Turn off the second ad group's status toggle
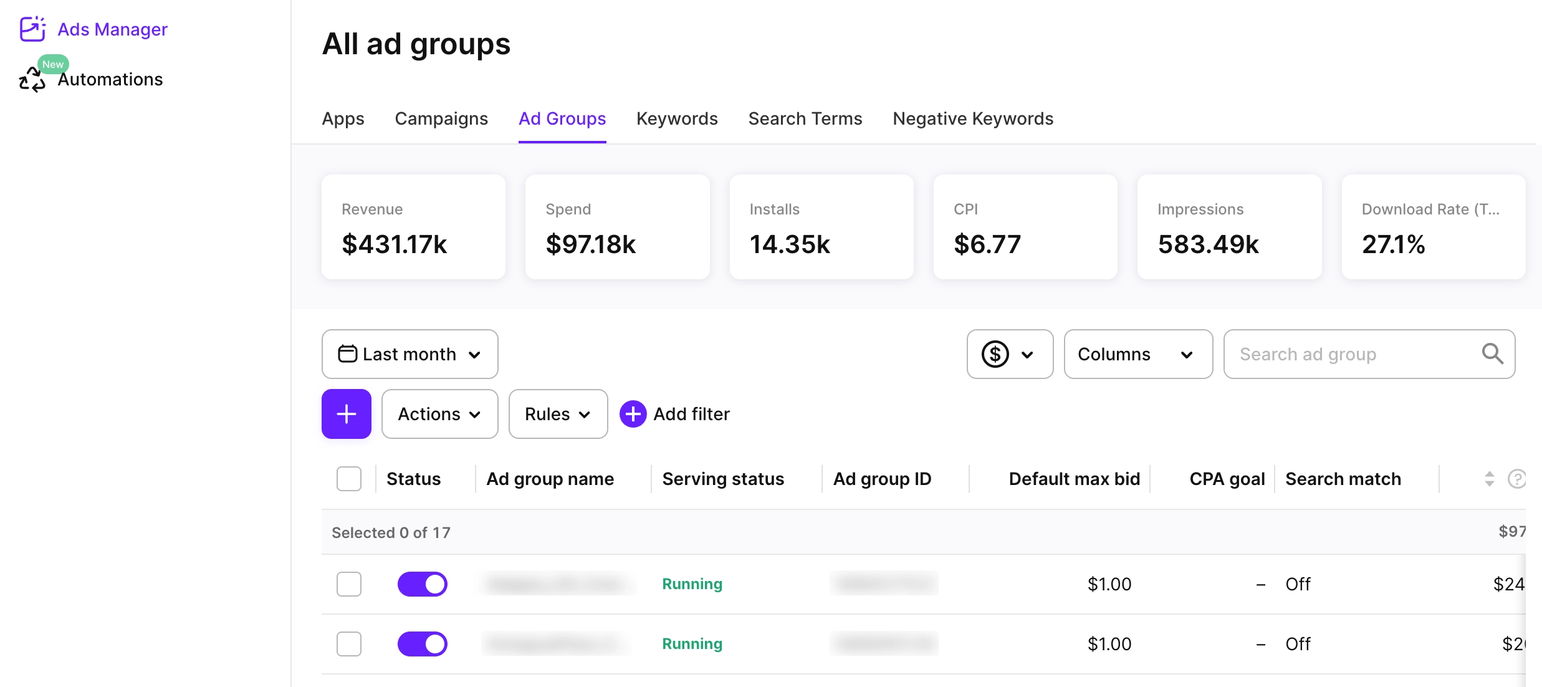Image resolution: width=1542 pixels, height=687 pixels. tap(423, 643)
